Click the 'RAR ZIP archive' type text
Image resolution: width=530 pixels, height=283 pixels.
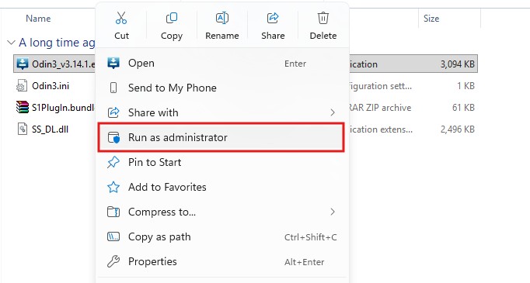380,108
